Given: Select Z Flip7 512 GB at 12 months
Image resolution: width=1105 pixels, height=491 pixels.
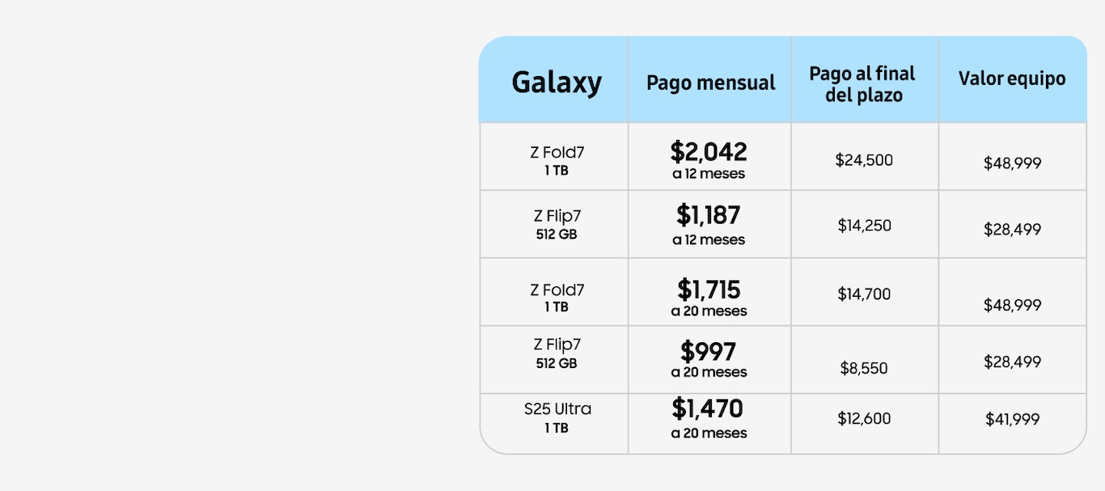Looking at the screenshot, I should click(557, 225).
